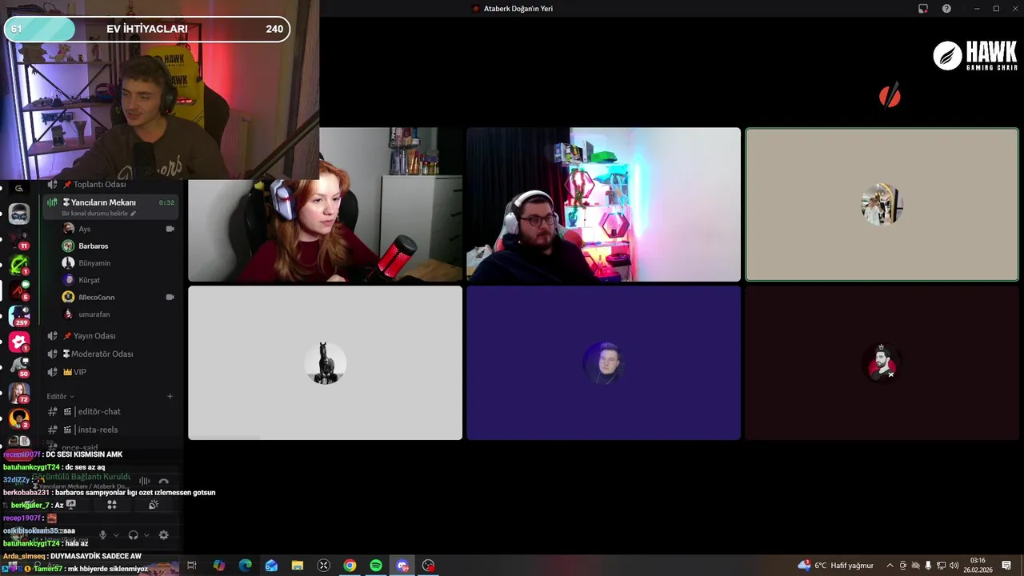Open the afro-avatar server with 2 badge
The height and width of the screenshot is (576, 1024).
point(19,418)
